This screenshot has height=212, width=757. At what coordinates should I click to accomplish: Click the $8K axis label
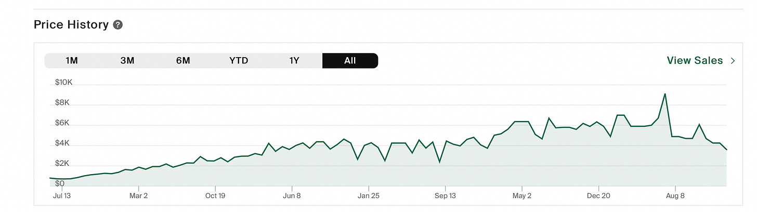pos(62,103)
